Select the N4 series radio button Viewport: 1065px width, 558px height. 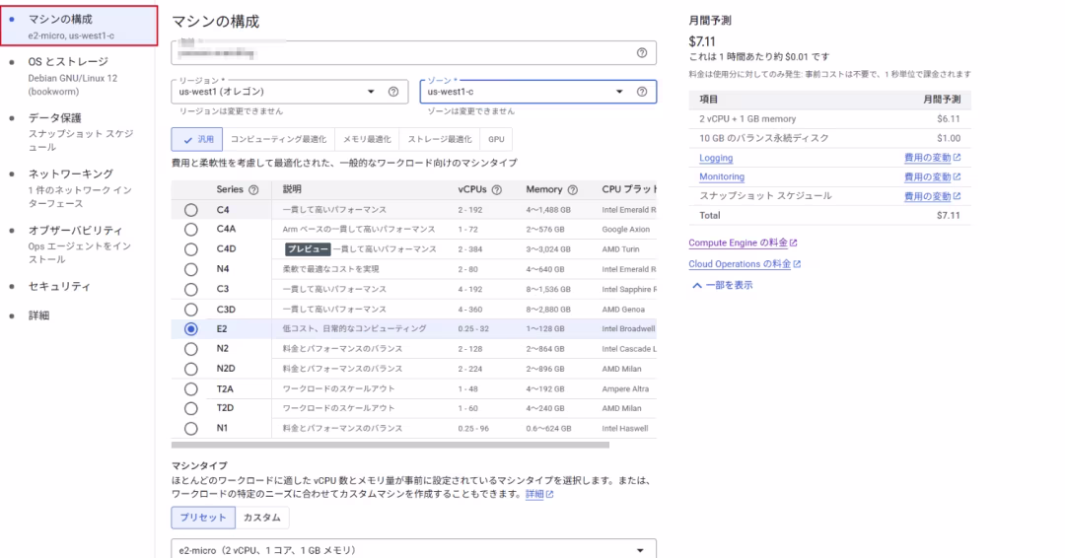click(191, 269)
